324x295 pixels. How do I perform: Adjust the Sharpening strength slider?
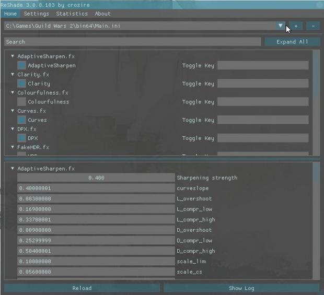coord(96,178)
